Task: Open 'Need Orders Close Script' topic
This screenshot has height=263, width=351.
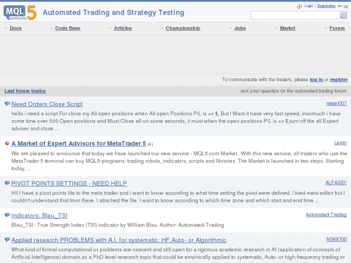Action: [x=47, y=104]
